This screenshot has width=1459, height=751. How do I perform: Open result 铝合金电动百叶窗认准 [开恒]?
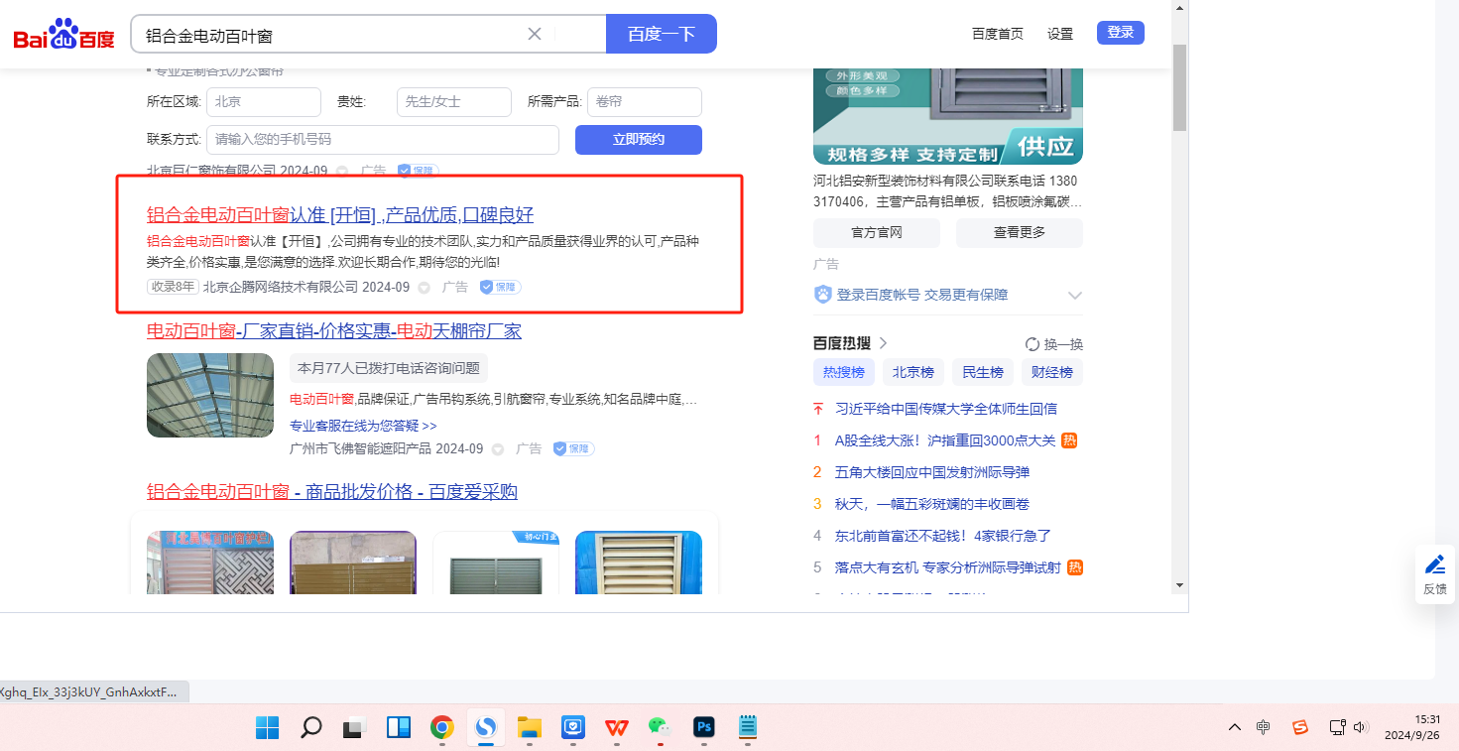[x=340, y=215]
